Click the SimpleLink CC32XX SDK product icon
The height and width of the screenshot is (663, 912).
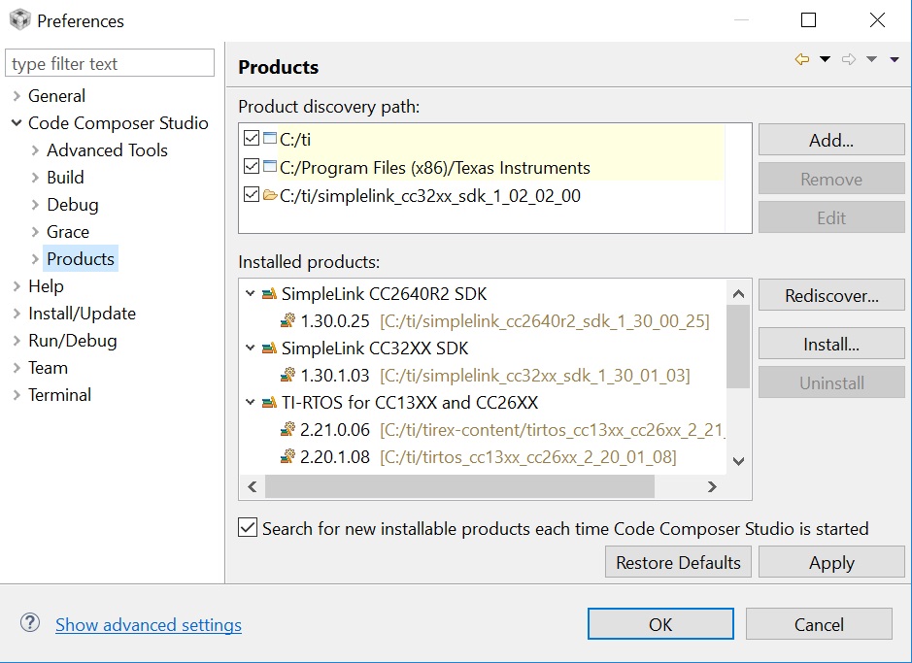(x=269, y=348)
